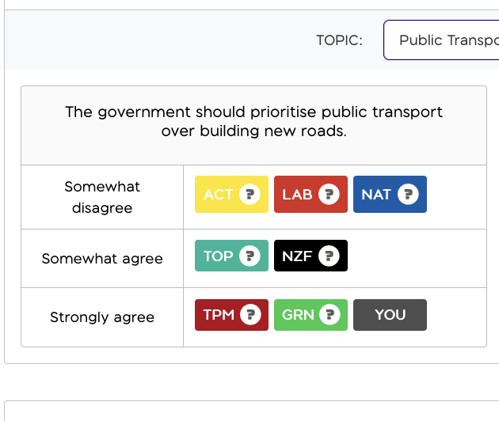Click the Somewhat agree row label
Viewport: 499px width, 421px height.
tap(102, 259)
